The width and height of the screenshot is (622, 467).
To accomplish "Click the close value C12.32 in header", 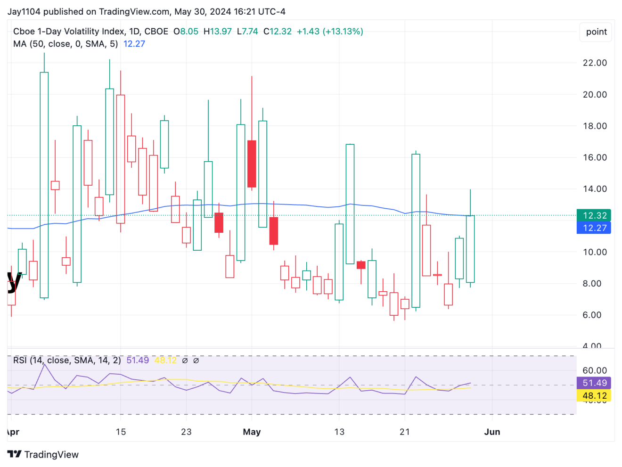I will tap(277, 32).
